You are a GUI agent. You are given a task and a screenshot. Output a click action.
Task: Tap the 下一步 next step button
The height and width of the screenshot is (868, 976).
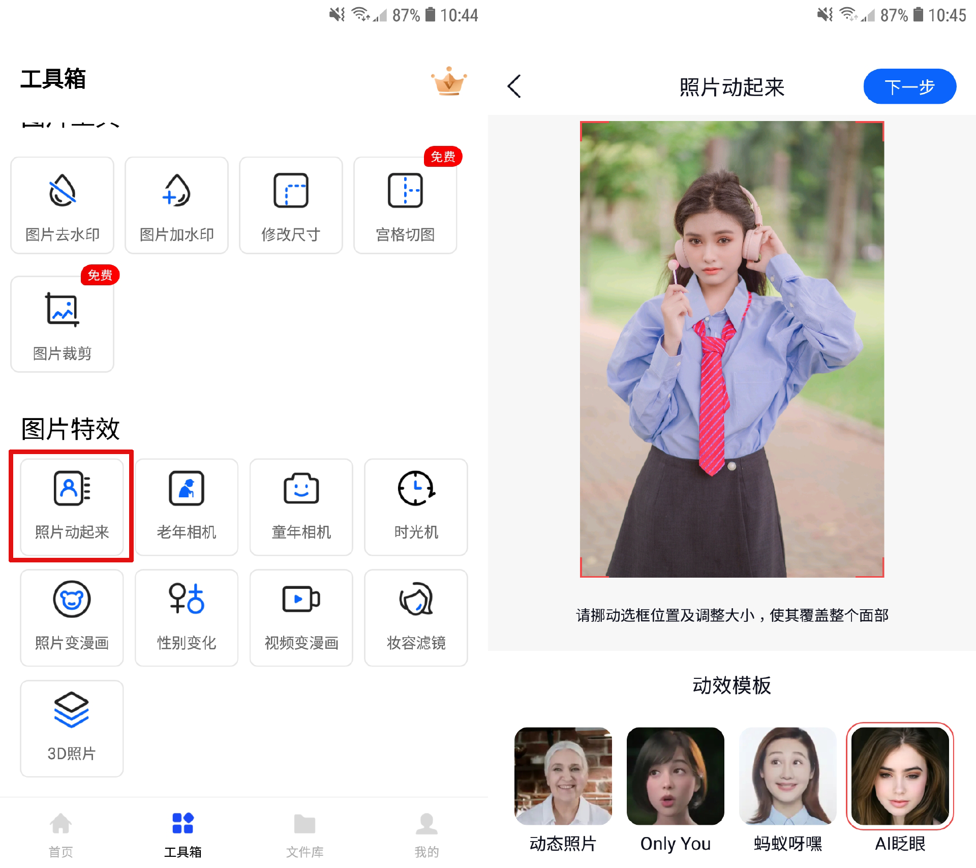[910, 86]
